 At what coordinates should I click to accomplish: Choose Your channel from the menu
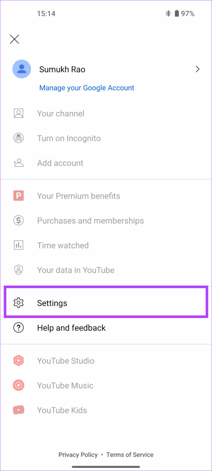point(61,113)
